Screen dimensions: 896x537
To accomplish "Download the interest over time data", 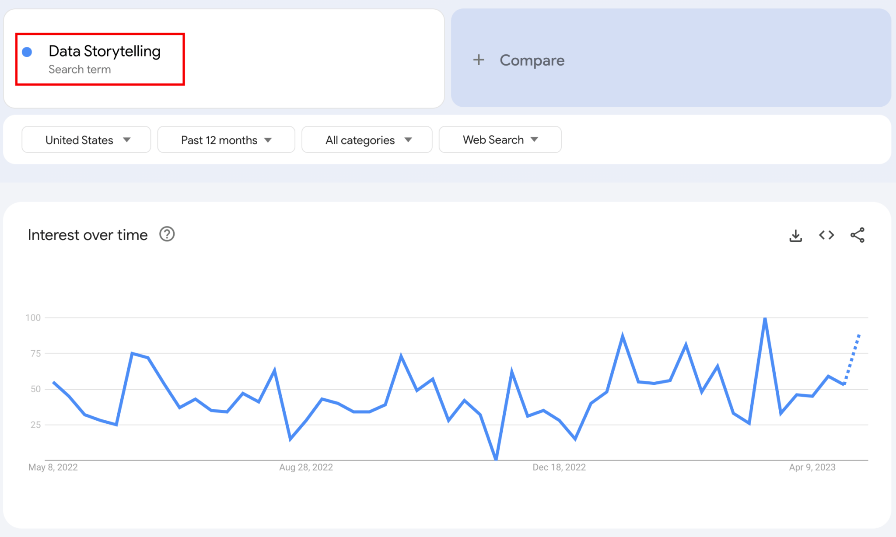I will click(x=795, y=235).
